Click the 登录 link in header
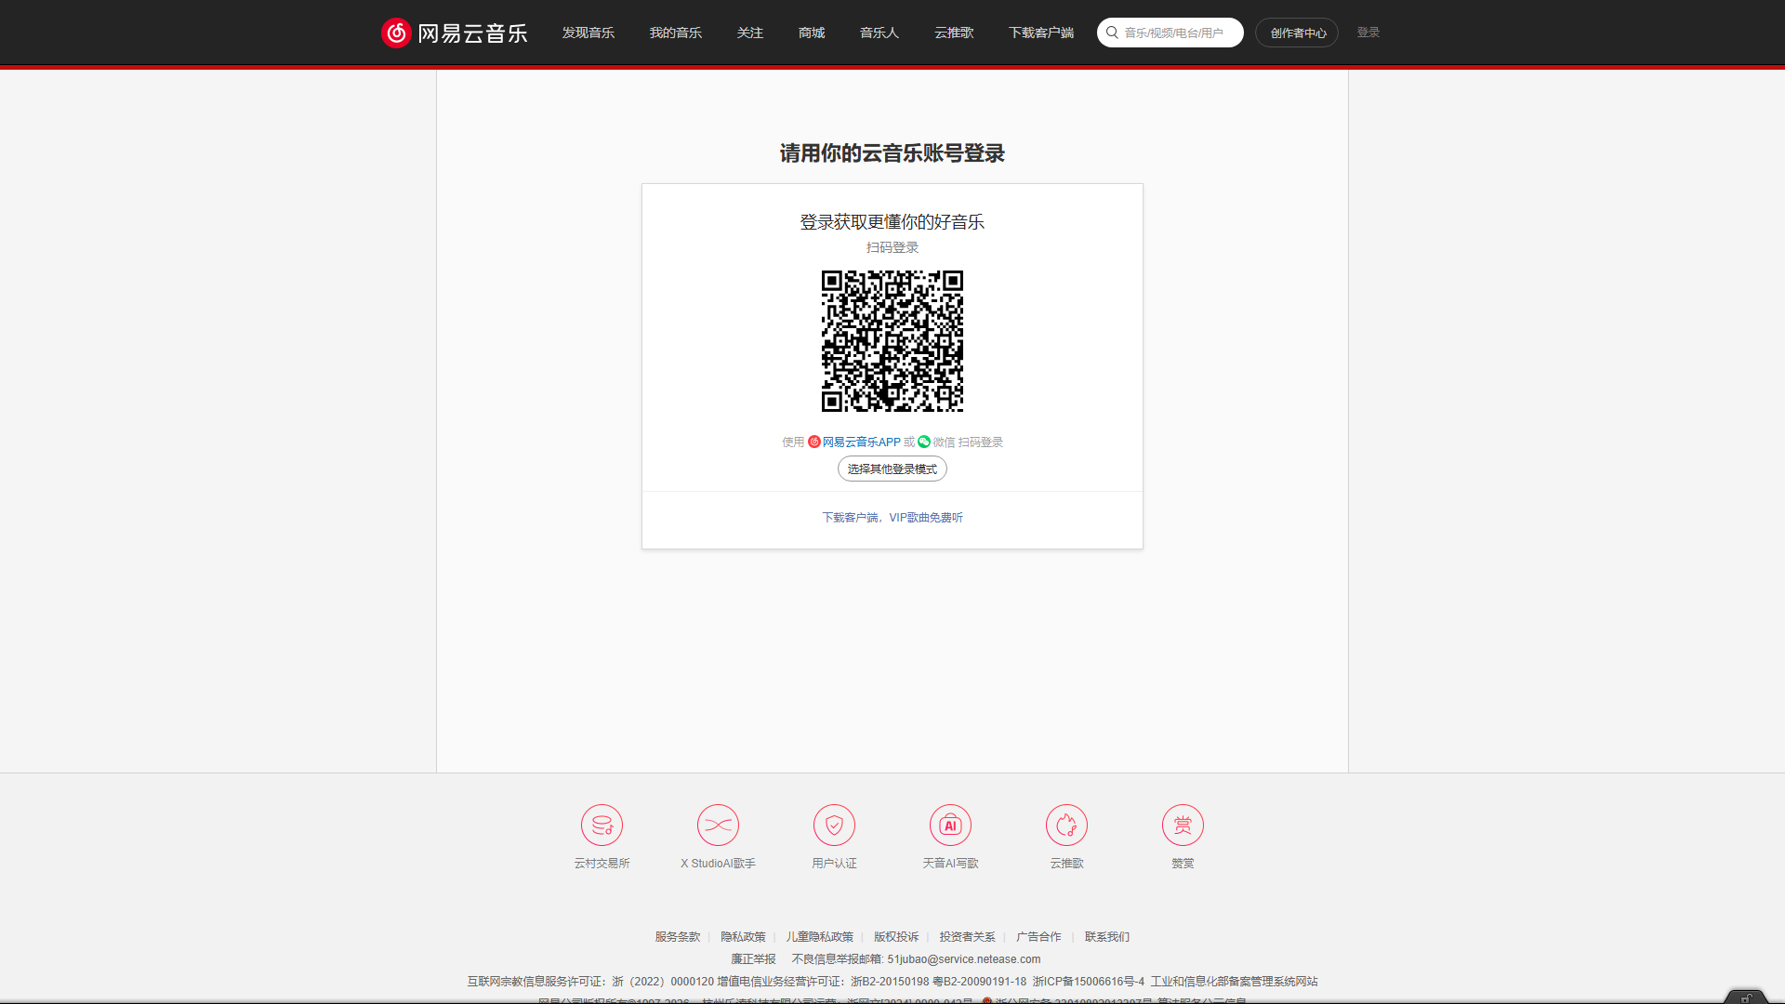This screenshot has height=1004, width=1785. pos(1368,33)
